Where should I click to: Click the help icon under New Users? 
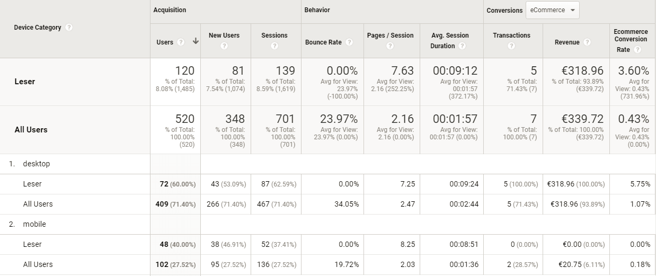(224, 46)
